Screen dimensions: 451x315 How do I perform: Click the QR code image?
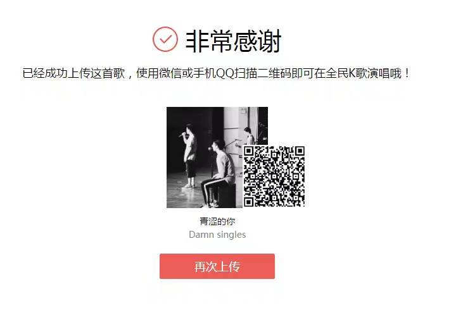click(274, 176)
